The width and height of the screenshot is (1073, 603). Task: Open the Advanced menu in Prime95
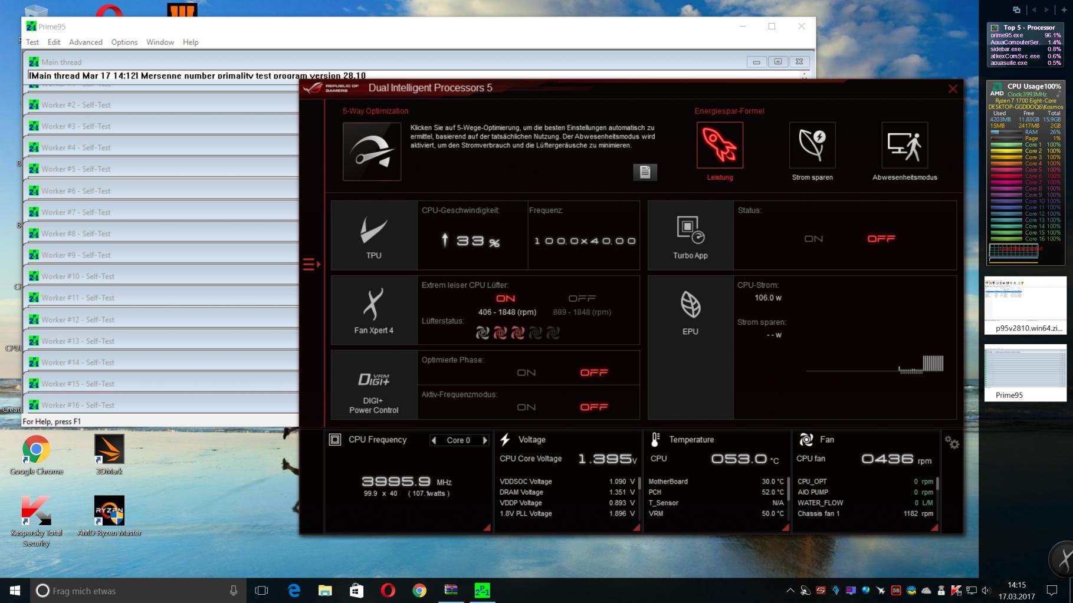(86, 42)
